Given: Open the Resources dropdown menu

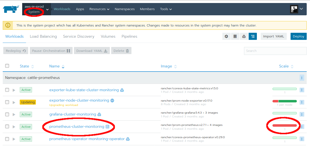Looking at the screenshot, I should point(99,9).
